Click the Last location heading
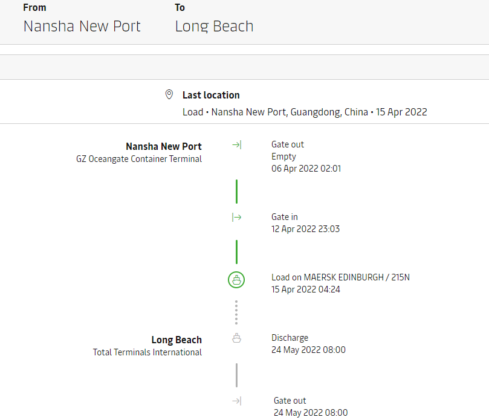This screenshot has height=420, width=489. 211,95
